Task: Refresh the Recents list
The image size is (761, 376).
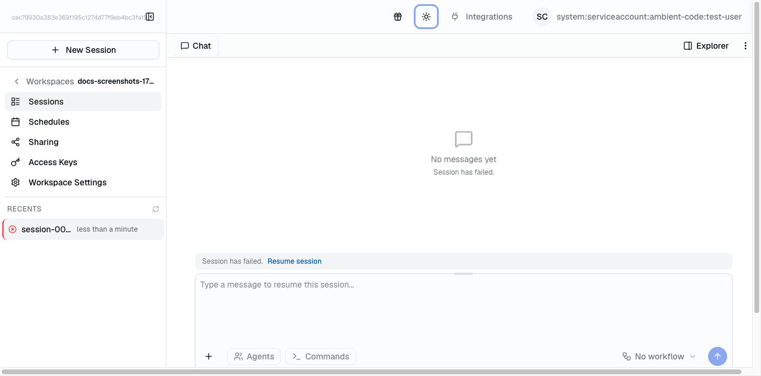Action: (155, 208)
